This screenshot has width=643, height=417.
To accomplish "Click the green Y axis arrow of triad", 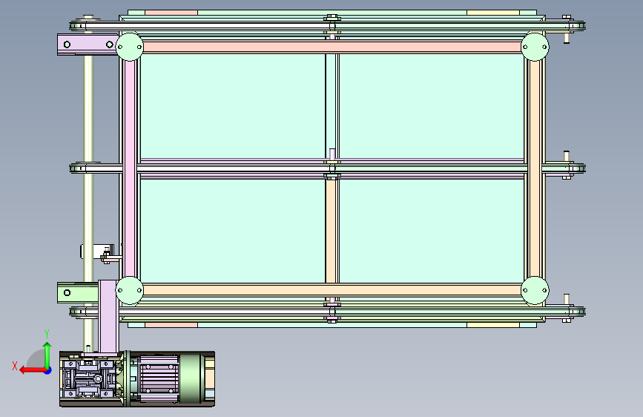I will pos(47,355).
